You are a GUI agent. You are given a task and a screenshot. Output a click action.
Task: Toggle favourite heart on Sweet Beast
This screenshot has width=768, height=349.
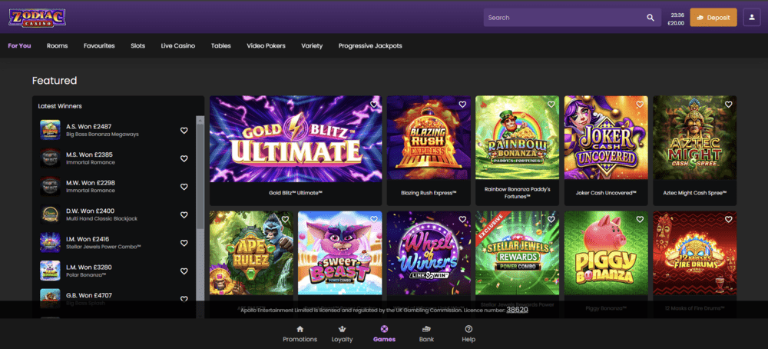[x=374, y=220]
